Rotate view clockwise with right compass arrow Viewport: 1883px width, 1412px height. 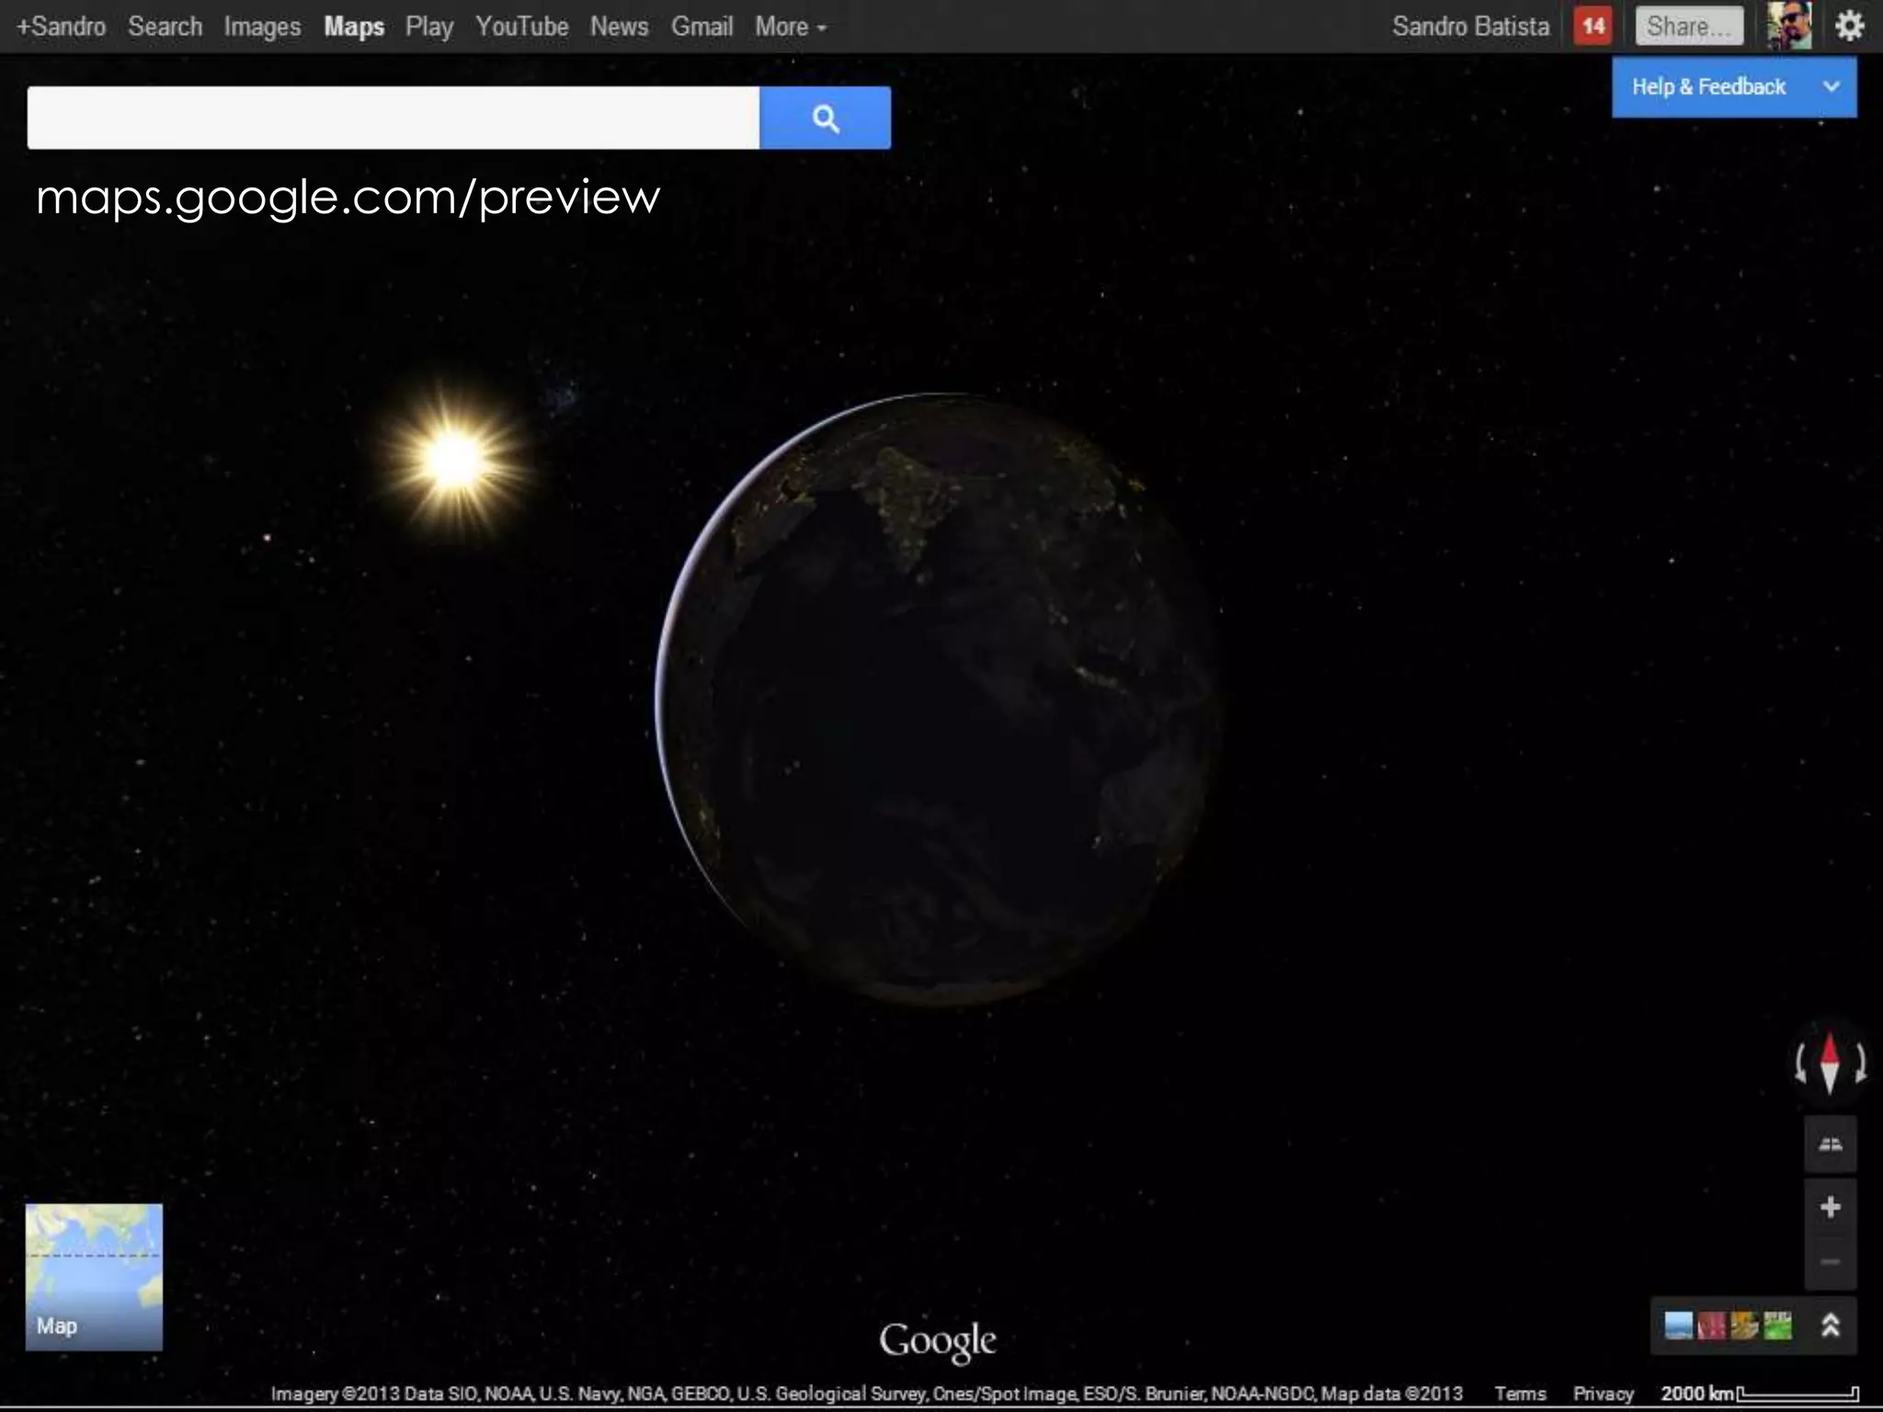pos(1859,1064)
